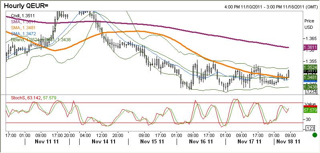Image resolution: width=320 pixels, height=153 pixels.
Task: Click the chart title Hourly QEUR=
Action: (26, 6)
